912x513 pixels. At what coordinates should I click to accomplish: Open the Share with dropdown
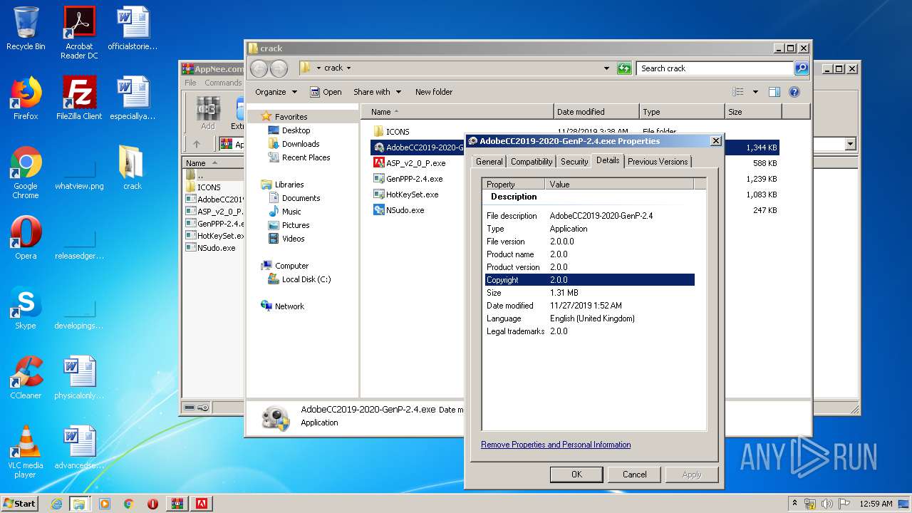pos(377,92)
